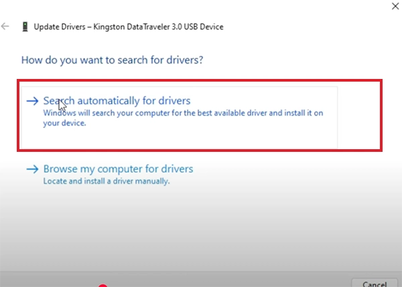Click the 'How do you want to search for drivers?' heading
The width and height of the screenshot is (402, 287).
(112, 60)
